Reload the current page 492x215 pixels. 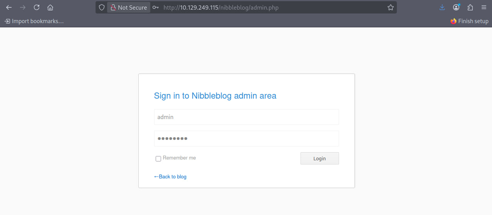point(37,7)
